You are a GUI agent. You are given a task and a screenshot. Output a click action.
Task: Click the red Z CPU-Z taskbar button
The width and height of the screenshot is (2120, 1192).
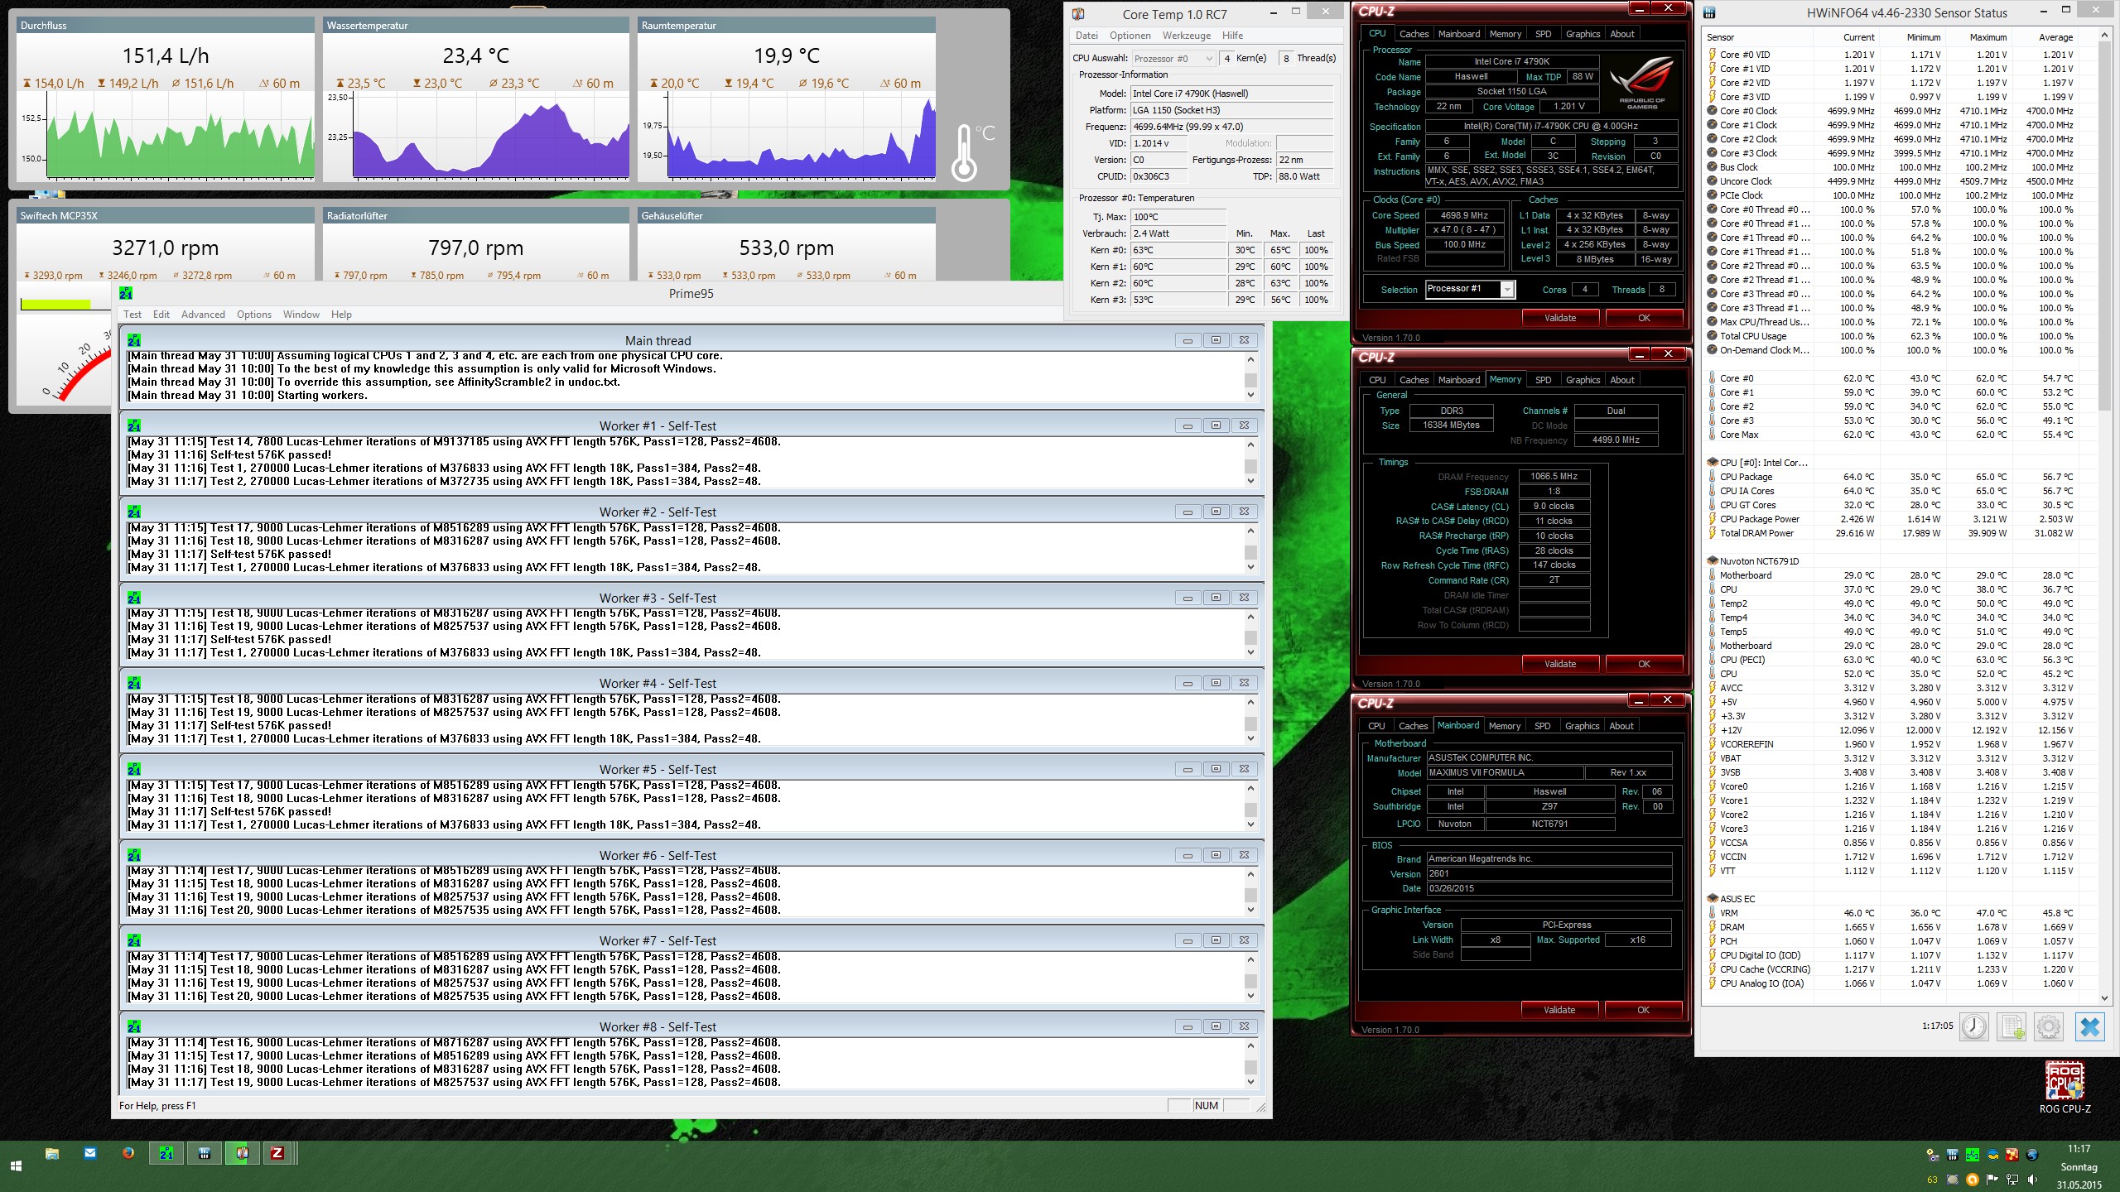click(x=277, y=1153)
